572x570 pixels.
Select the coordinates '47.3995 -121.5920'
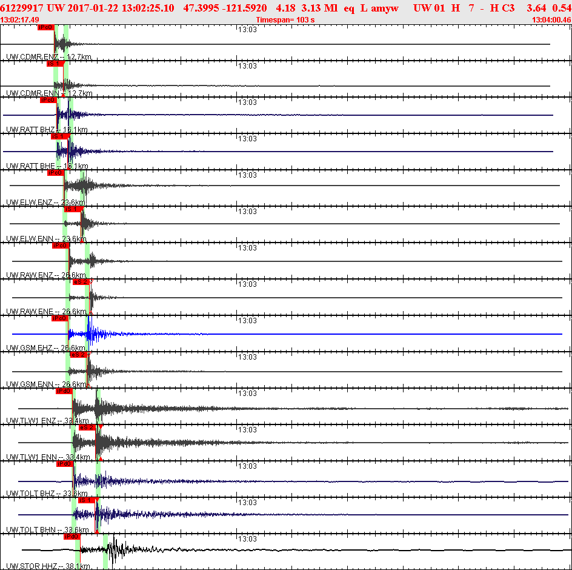pos(225,8)
